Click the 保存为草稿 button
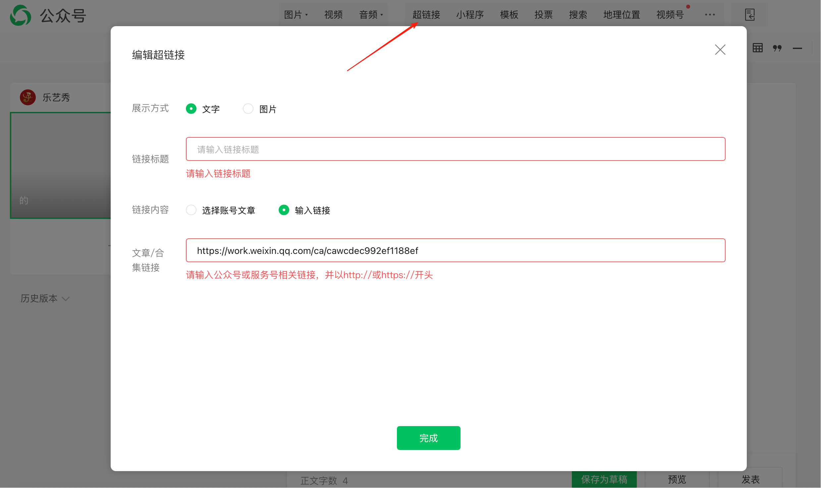This screenshot has height=488, width=821. click(x=604, y=479)
